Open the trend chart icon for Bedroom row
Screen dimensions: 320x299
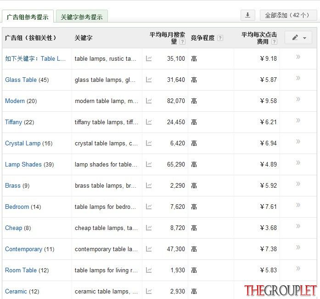[149, 207]
